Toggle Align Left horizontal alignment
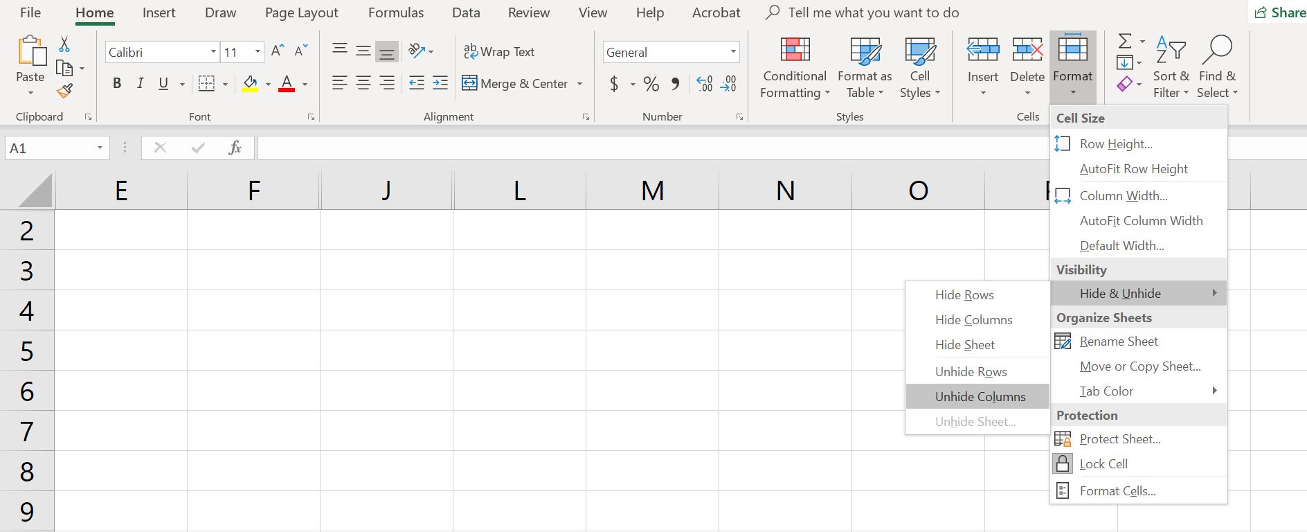The width and height of the screenshot is (1307, 532). coord(339,84)
